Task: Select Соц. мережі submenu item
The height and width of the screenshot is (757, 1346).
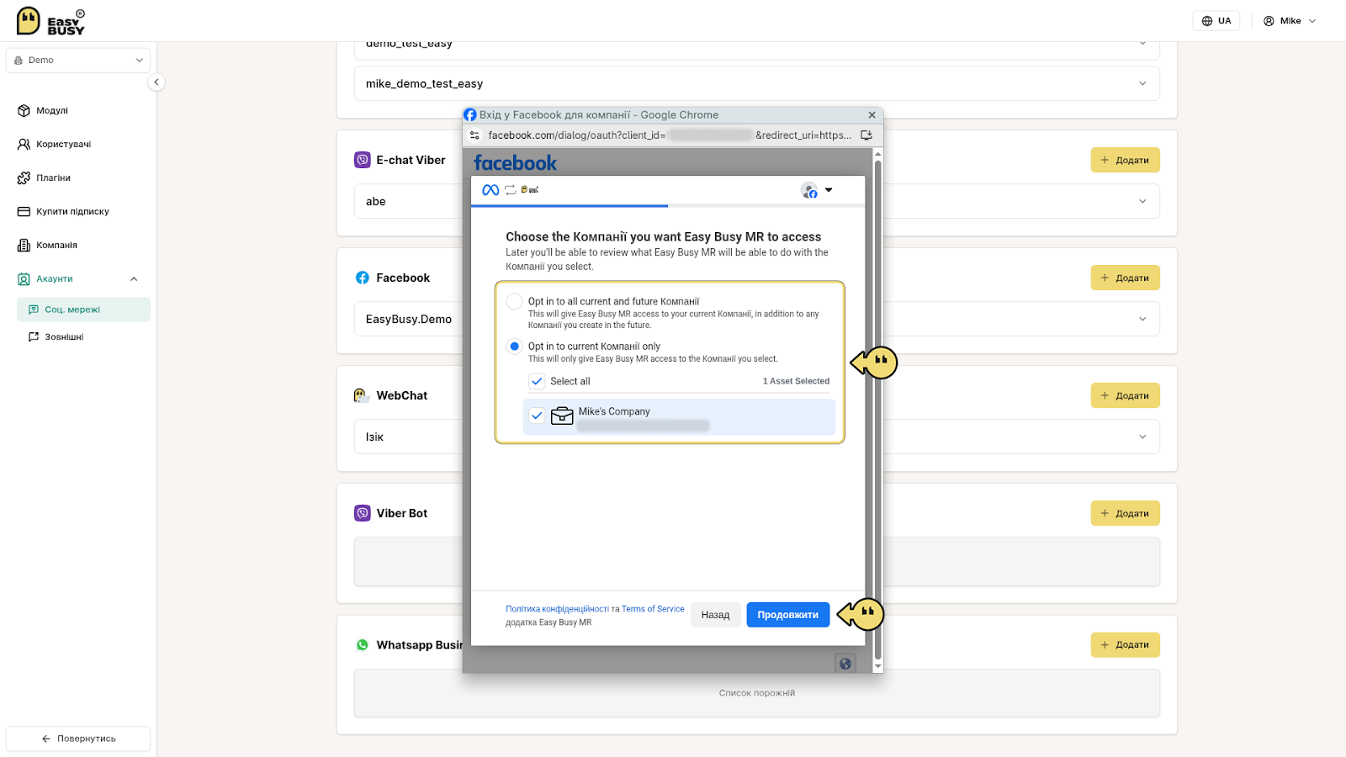Action: coord(83,310)
